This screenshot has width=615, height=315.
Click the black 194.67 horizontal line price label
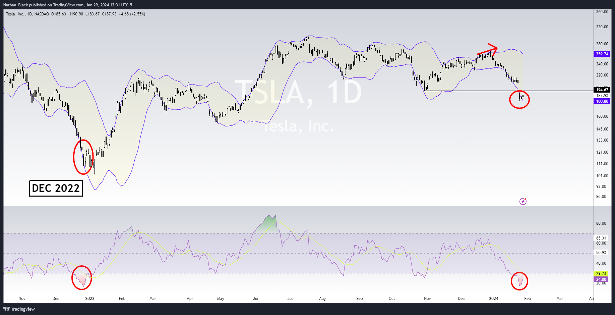point(602,90)
